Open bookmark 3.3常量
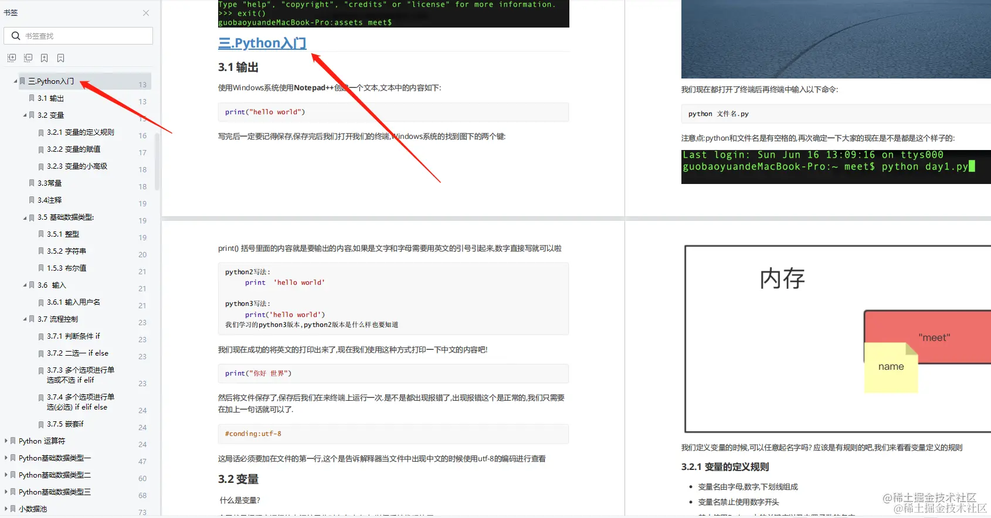991x518 pixels. pyautogui.click(x=49, y=183)
